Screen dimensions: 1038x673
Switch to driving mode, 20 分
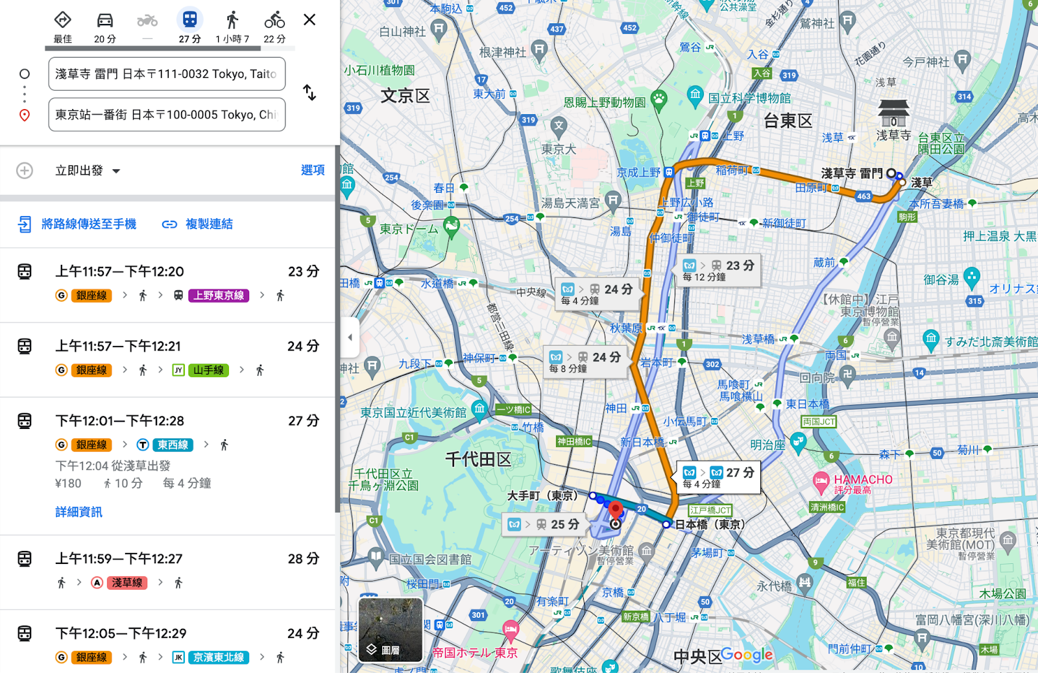[105, 27]
